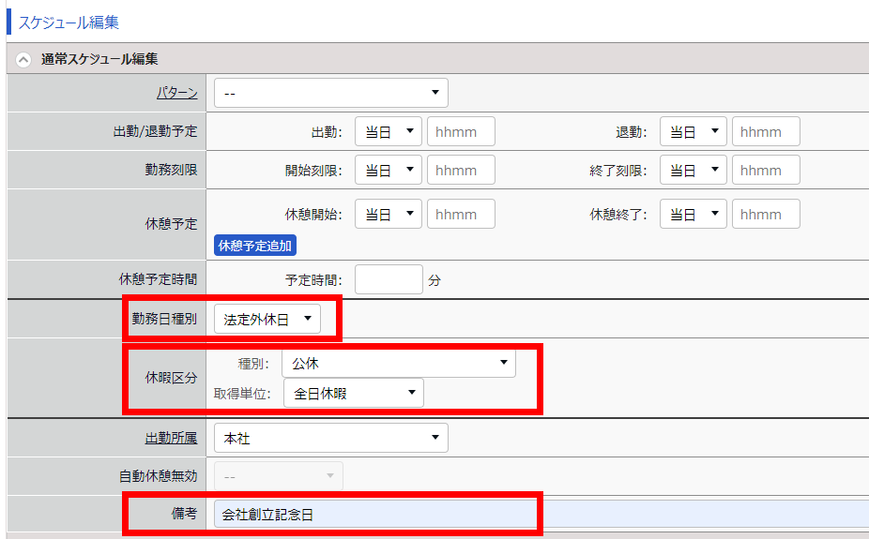Focus the 休憩終了 hhmm time field

766,214
